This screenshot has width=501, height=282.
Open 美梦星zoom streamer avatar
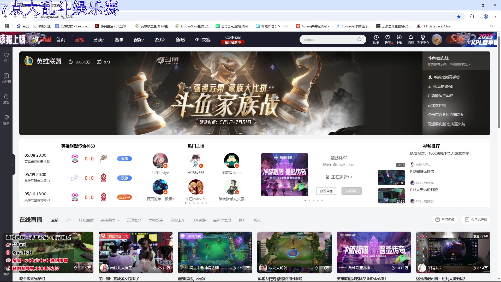[x=231, y=161]
